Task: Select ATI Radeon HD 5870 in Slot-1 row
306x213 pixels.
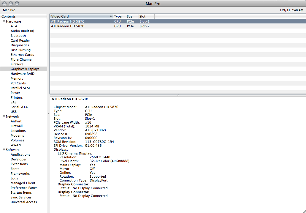Action: click(178, 21)
